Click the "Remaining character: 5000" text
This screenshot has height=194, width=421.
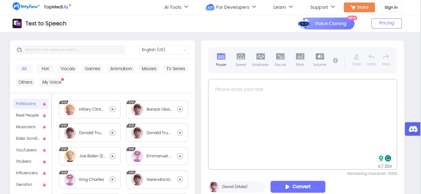pos(372,174)
